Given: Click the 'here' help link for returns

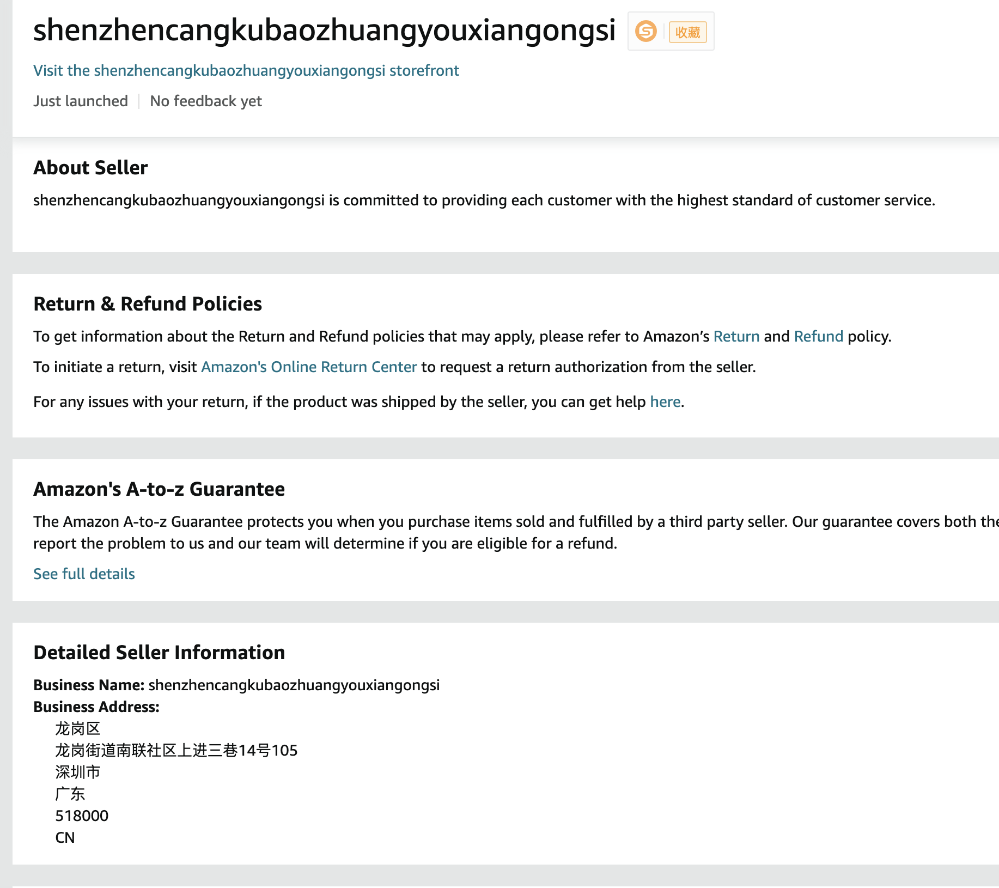Looking at the screenshot, I should tap(665, 402).
